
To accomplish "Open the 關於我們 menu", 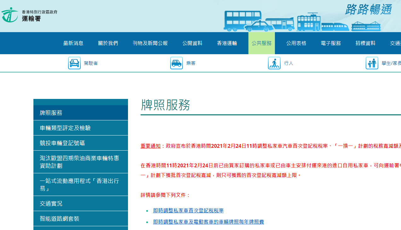I will pos(108,43).
